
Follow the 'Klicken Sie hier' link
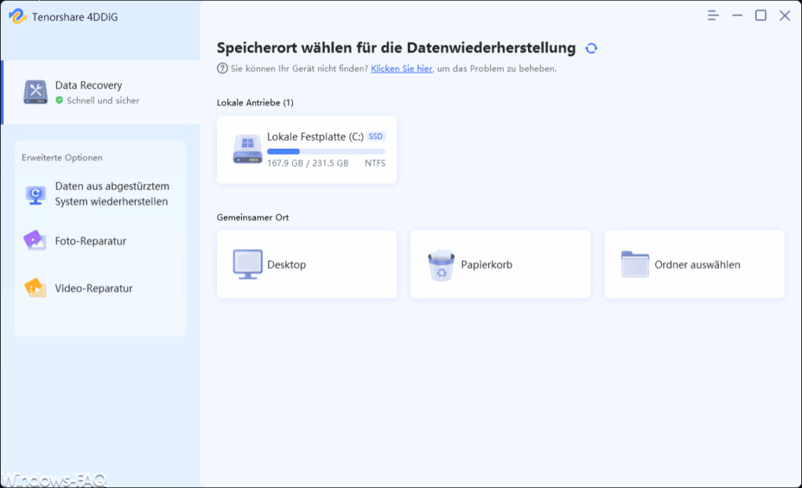402,68
